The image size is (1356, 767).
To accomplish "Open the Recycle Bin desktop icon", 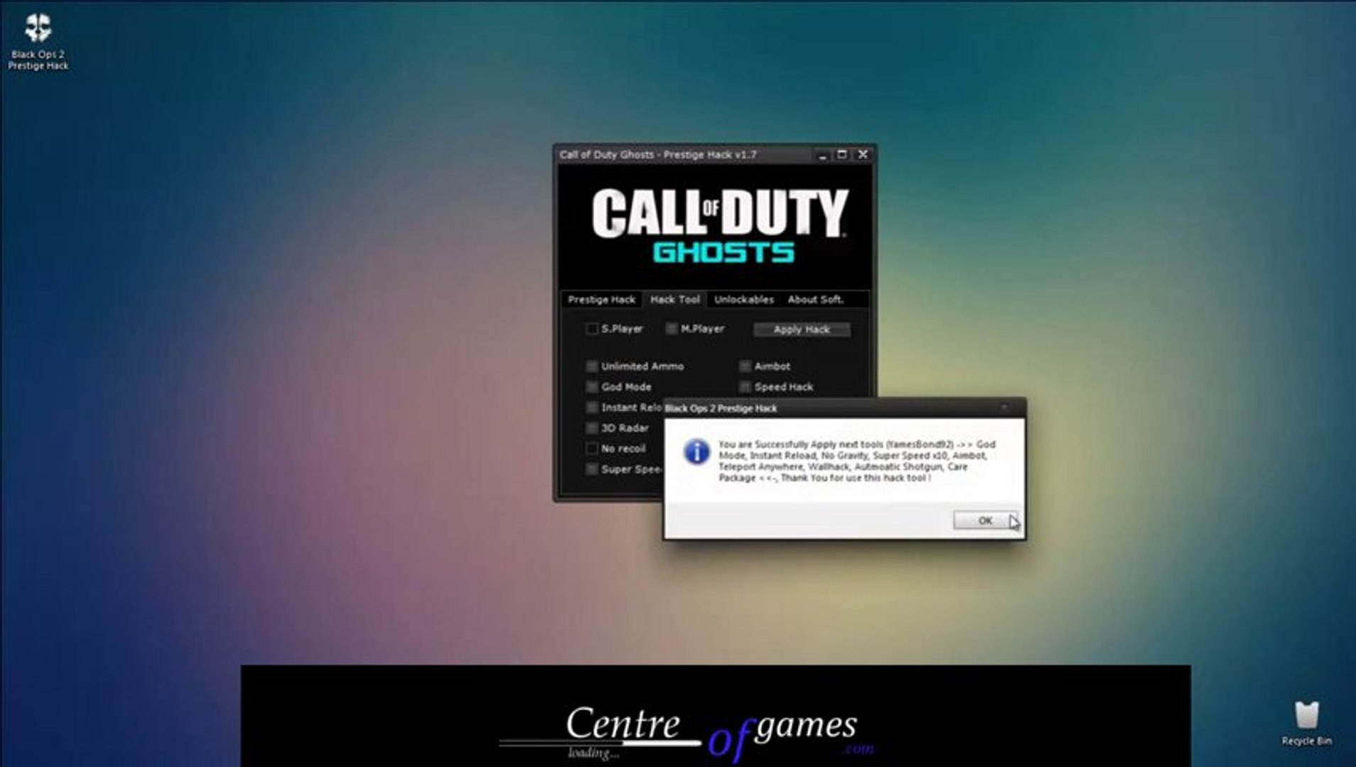I will coord(1306,724).
